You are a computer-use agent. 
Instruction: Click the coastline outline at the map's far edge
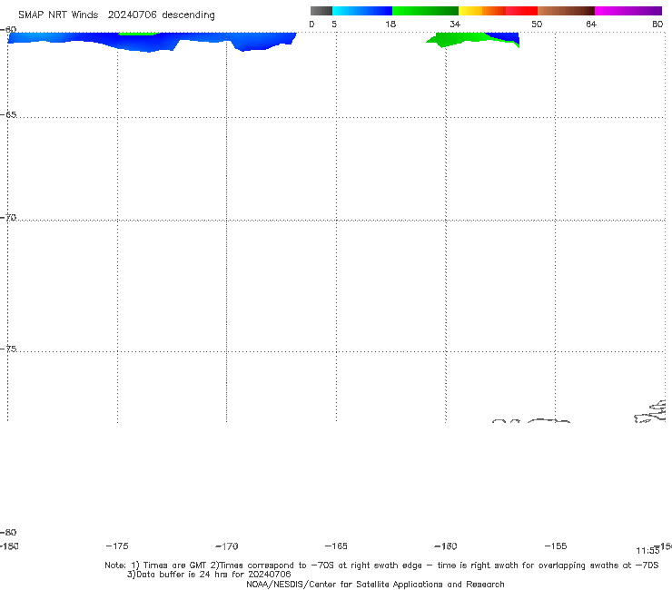click(x=650, y=412)
